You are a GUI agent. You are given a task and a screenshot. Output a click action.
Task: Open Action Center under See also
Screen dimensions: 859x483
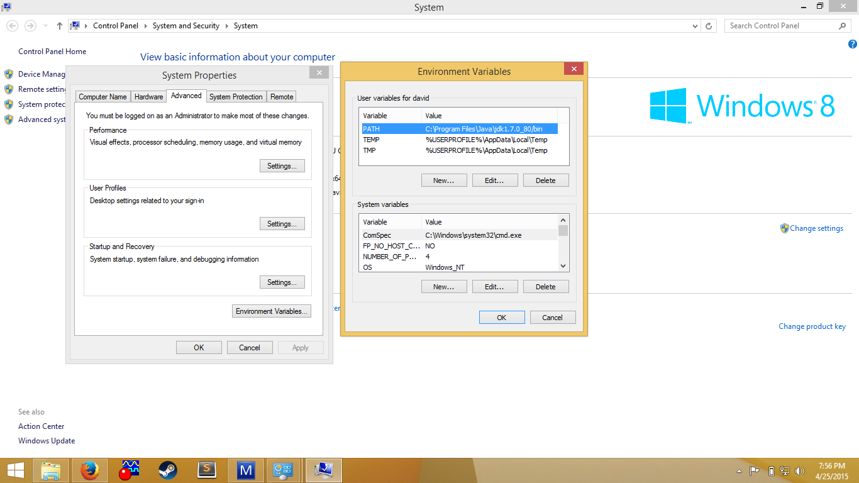point(42,426)
